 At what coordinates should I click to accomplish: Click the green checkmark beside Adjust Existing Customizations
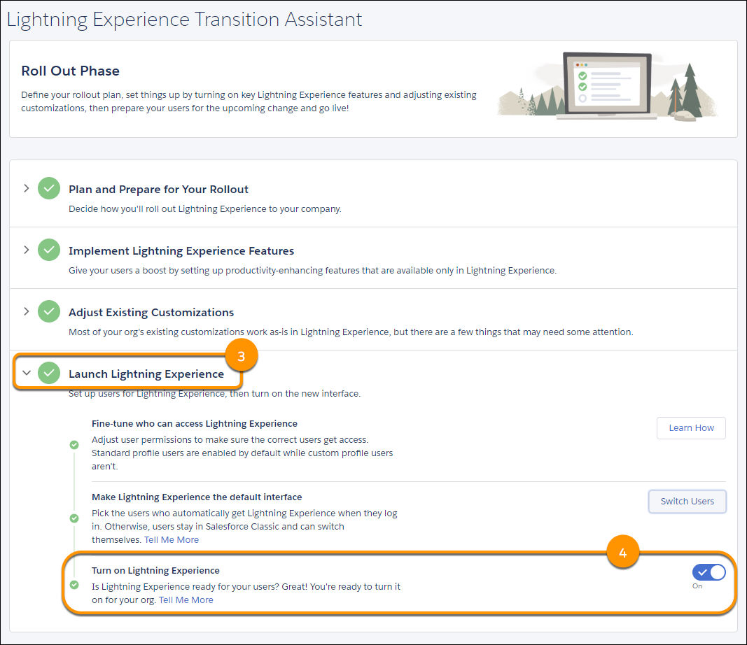tap(49, 311)
